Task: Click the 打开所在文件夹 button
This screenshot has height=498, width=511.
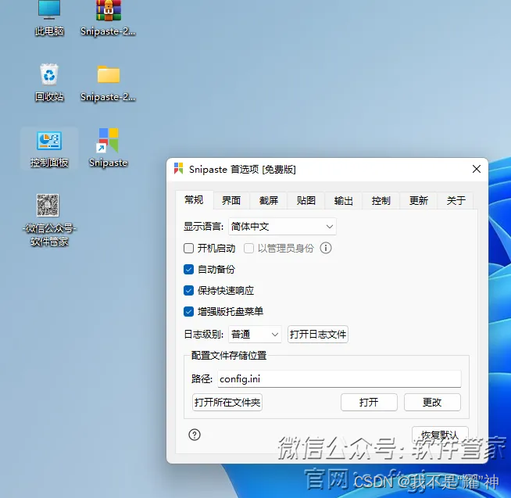Action: [227, 402]
